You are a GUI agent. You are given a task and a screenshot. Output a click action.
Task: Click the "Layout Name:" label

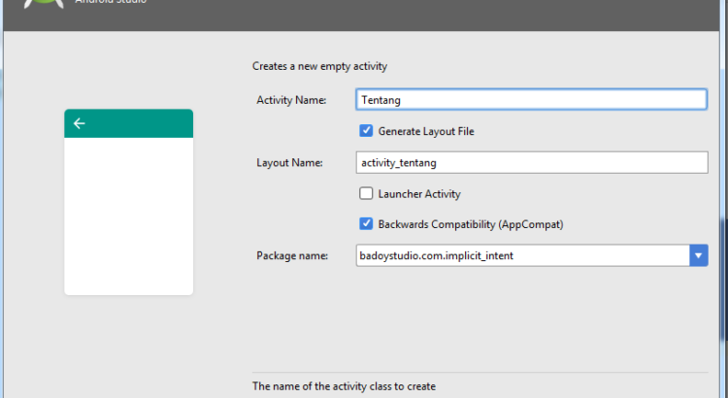tap(289, 162)
